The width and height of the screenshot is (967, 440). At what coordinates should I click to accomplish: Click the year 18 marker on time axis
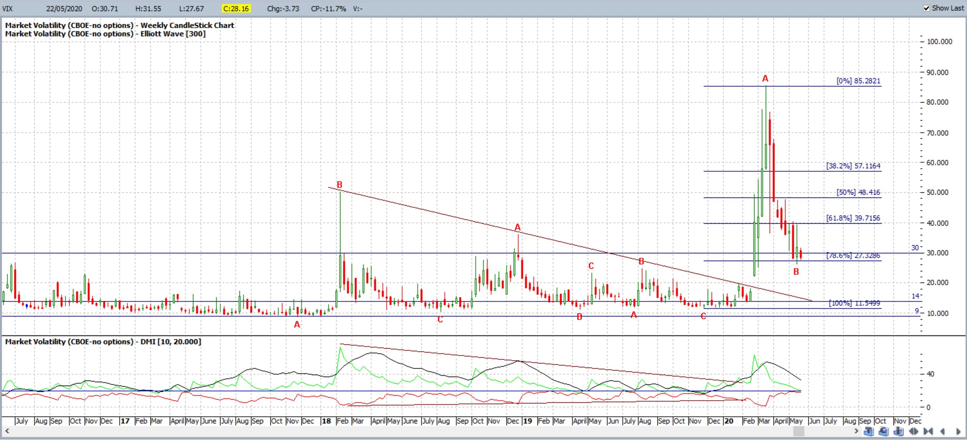click(326, 421)
